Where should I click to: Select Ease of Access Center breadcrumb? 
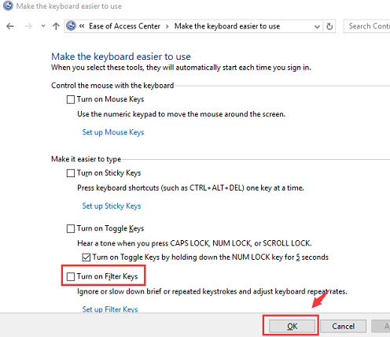pos(124,26)
